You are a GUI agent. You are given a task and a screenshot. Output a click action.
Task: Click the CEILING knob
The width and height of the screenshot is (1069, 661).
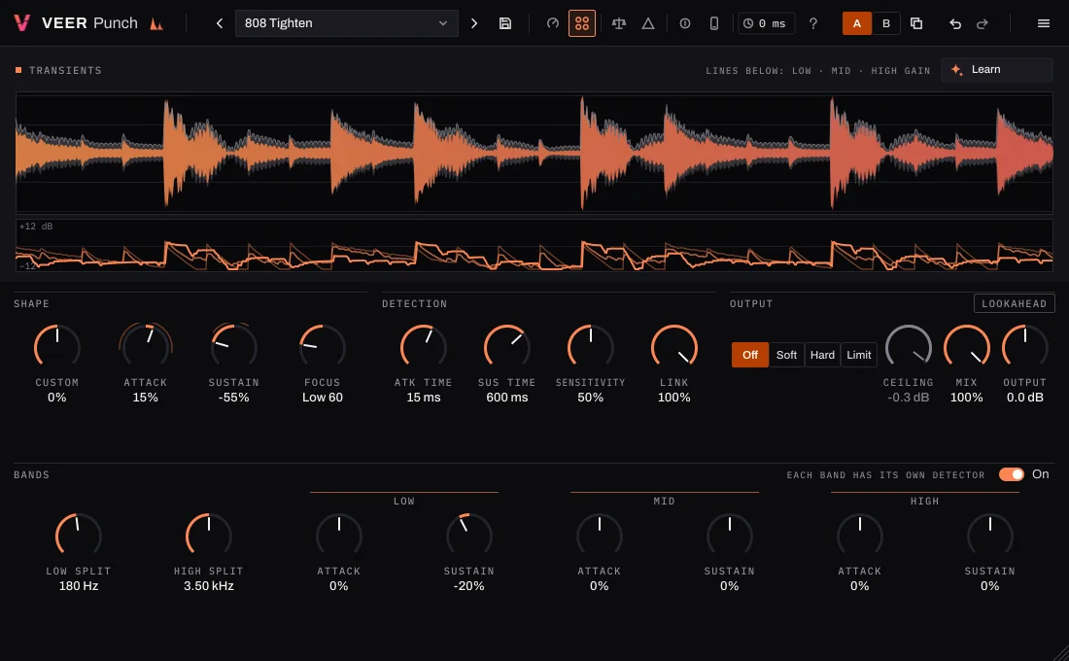tap(909, 346)
